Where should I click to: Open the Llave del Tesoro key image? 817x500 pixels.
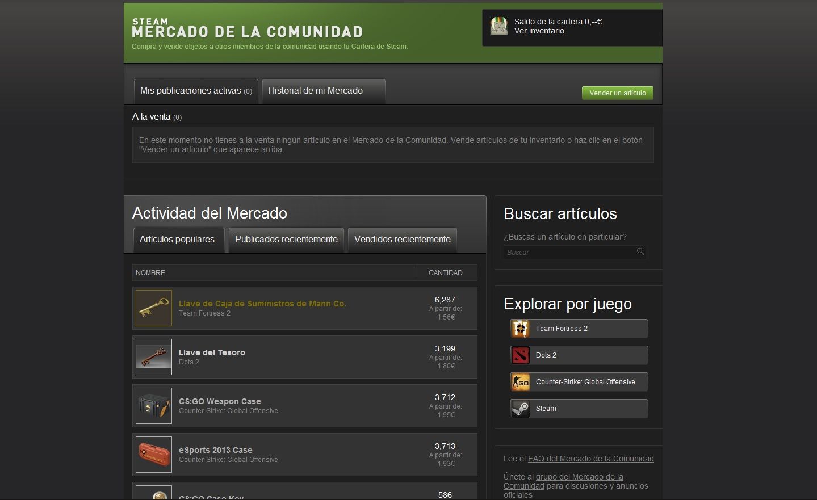(154, 357)
